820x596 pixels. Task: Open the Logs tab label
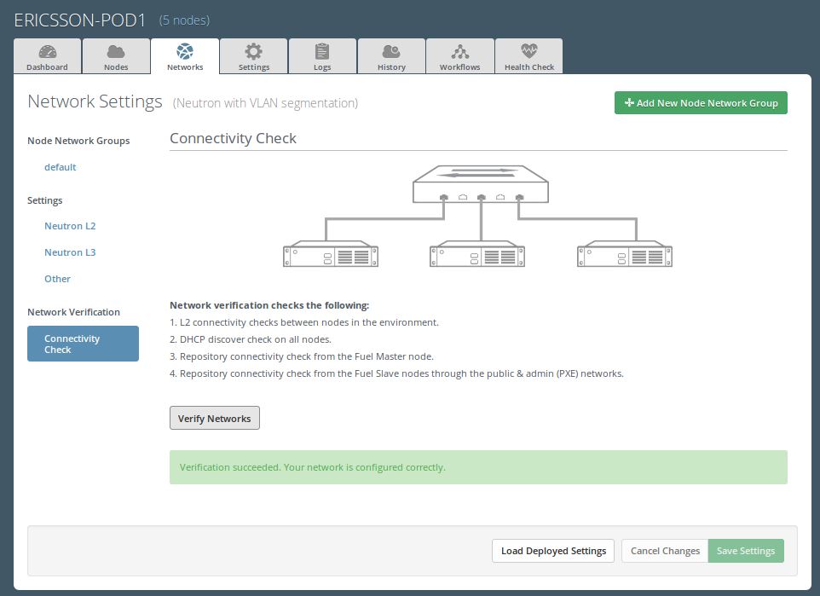pos(322,67)
